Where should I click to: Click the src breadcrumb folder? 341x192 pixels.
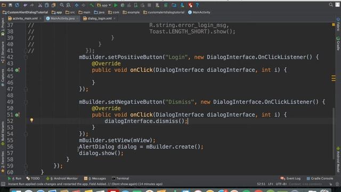(70, 12)
